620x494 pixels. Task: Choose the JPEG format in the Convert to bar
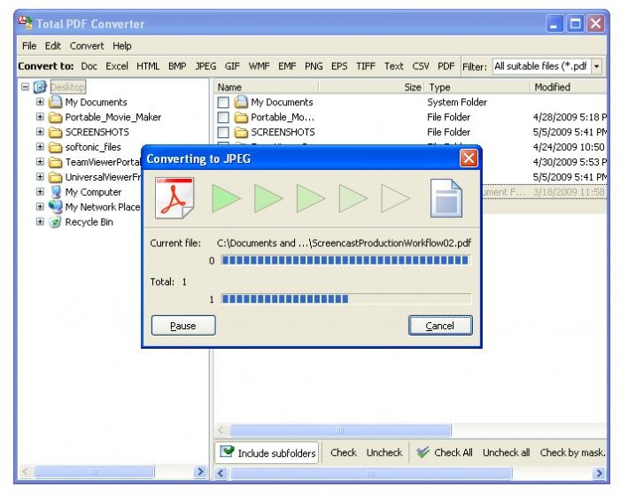coord(205,66)
